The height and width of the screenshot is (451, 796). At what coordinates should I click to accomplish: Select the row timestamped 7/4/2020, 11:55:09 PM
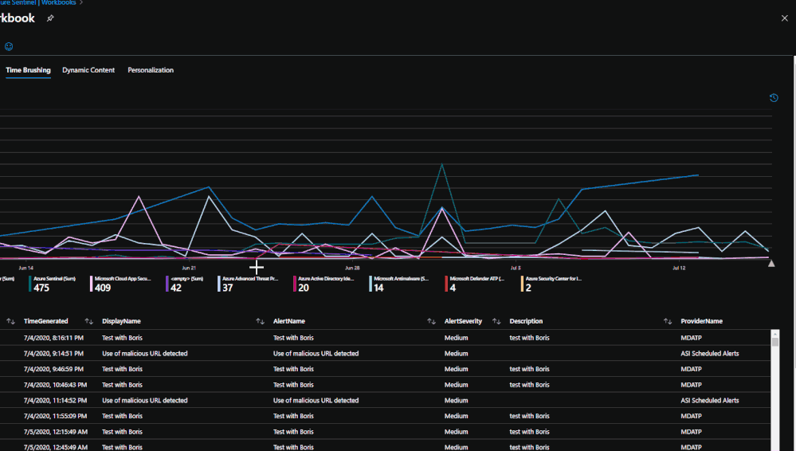coord(385,416)
